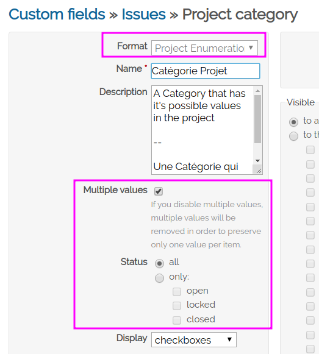Select the second Visible radio option
319x354 pixels.
pyautogui.click(x=293, y=136)
